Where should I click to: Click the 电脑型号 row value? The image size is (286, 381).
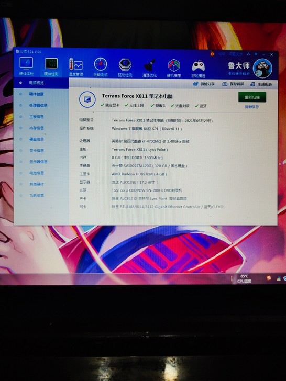coord(162,120)
